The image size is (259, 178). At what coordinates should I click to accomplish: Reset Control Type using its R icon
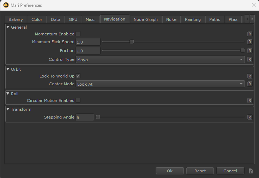(x=249, y=59)
